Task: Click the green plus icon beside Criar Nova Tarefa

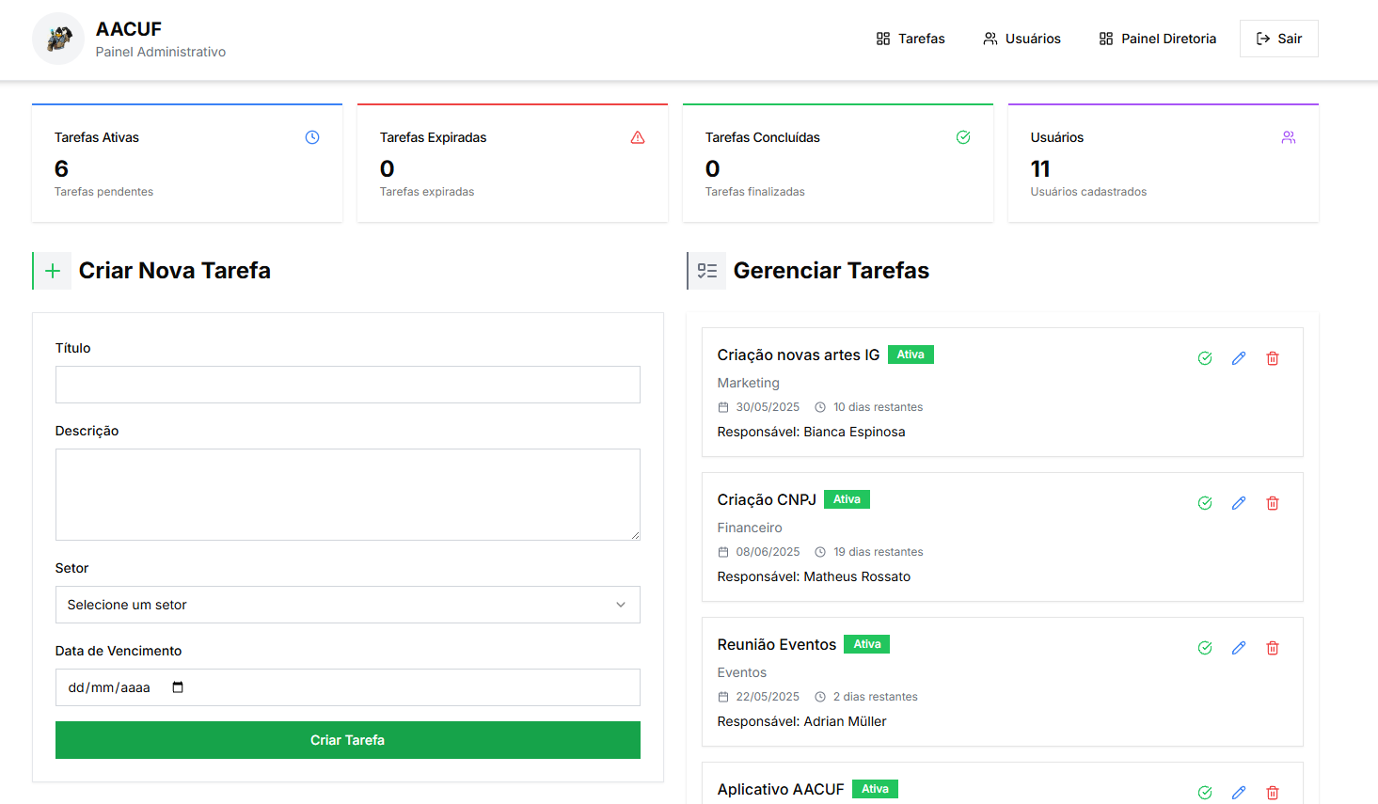Action: 53,271
